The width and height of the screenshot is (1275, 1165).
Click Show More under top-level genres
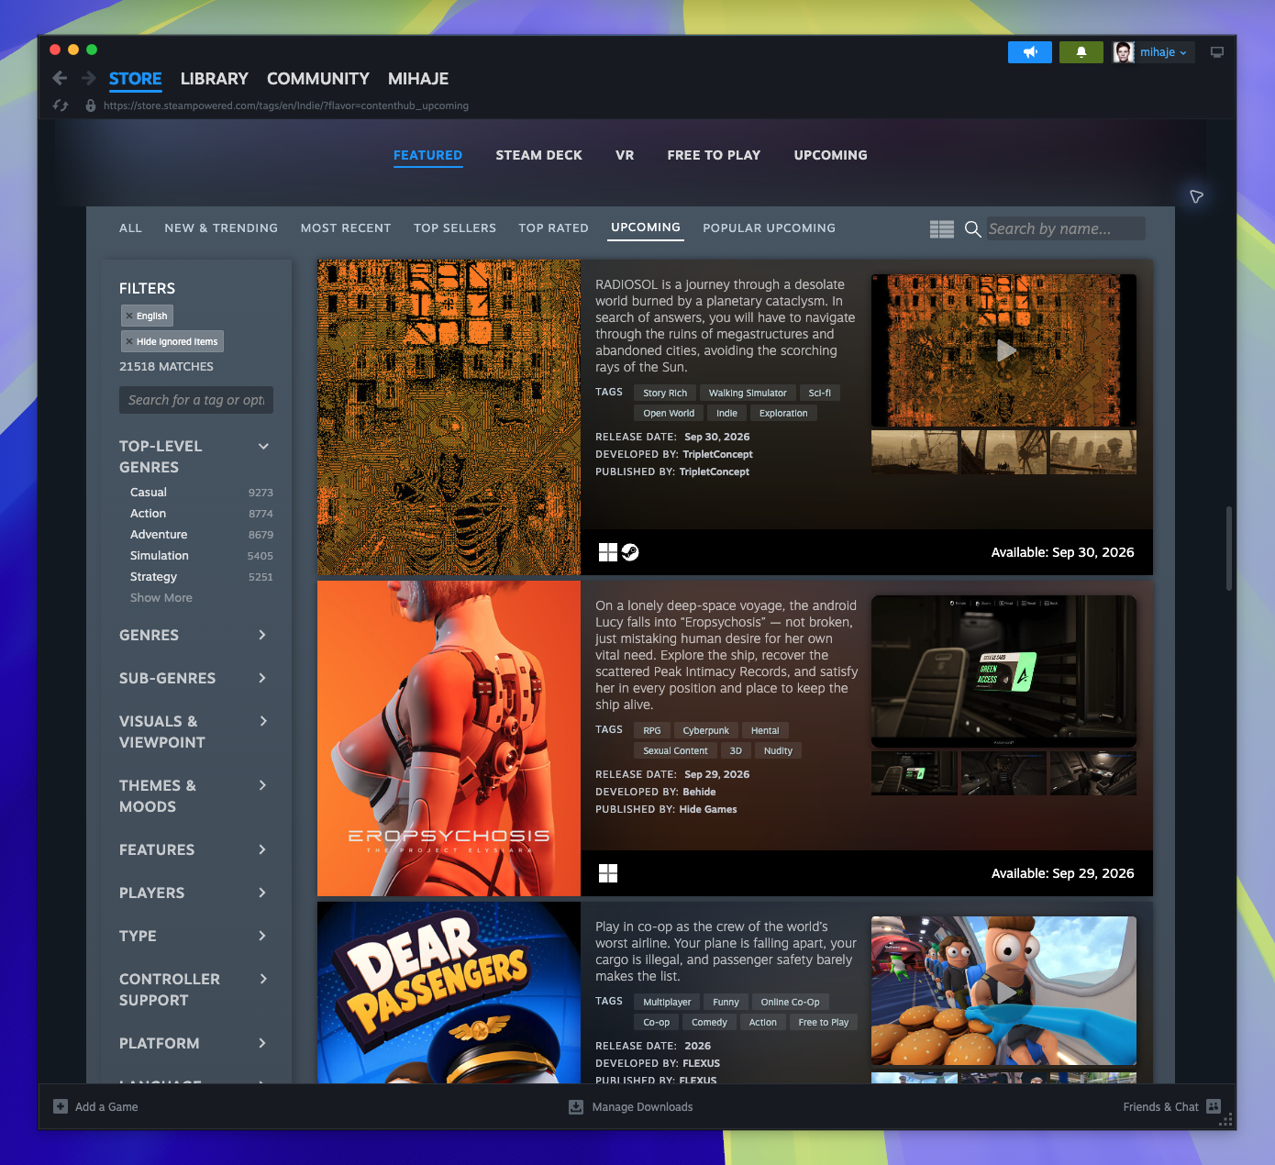[161, 598]
